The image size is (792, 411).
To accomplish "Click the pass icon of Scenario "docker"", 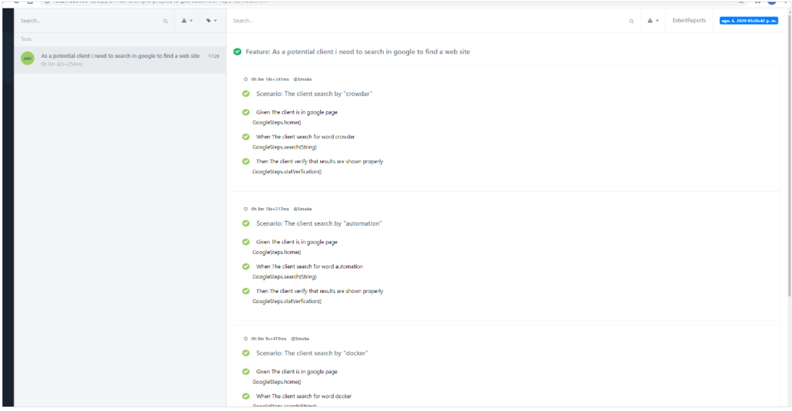I will click(x=246, y=353).
